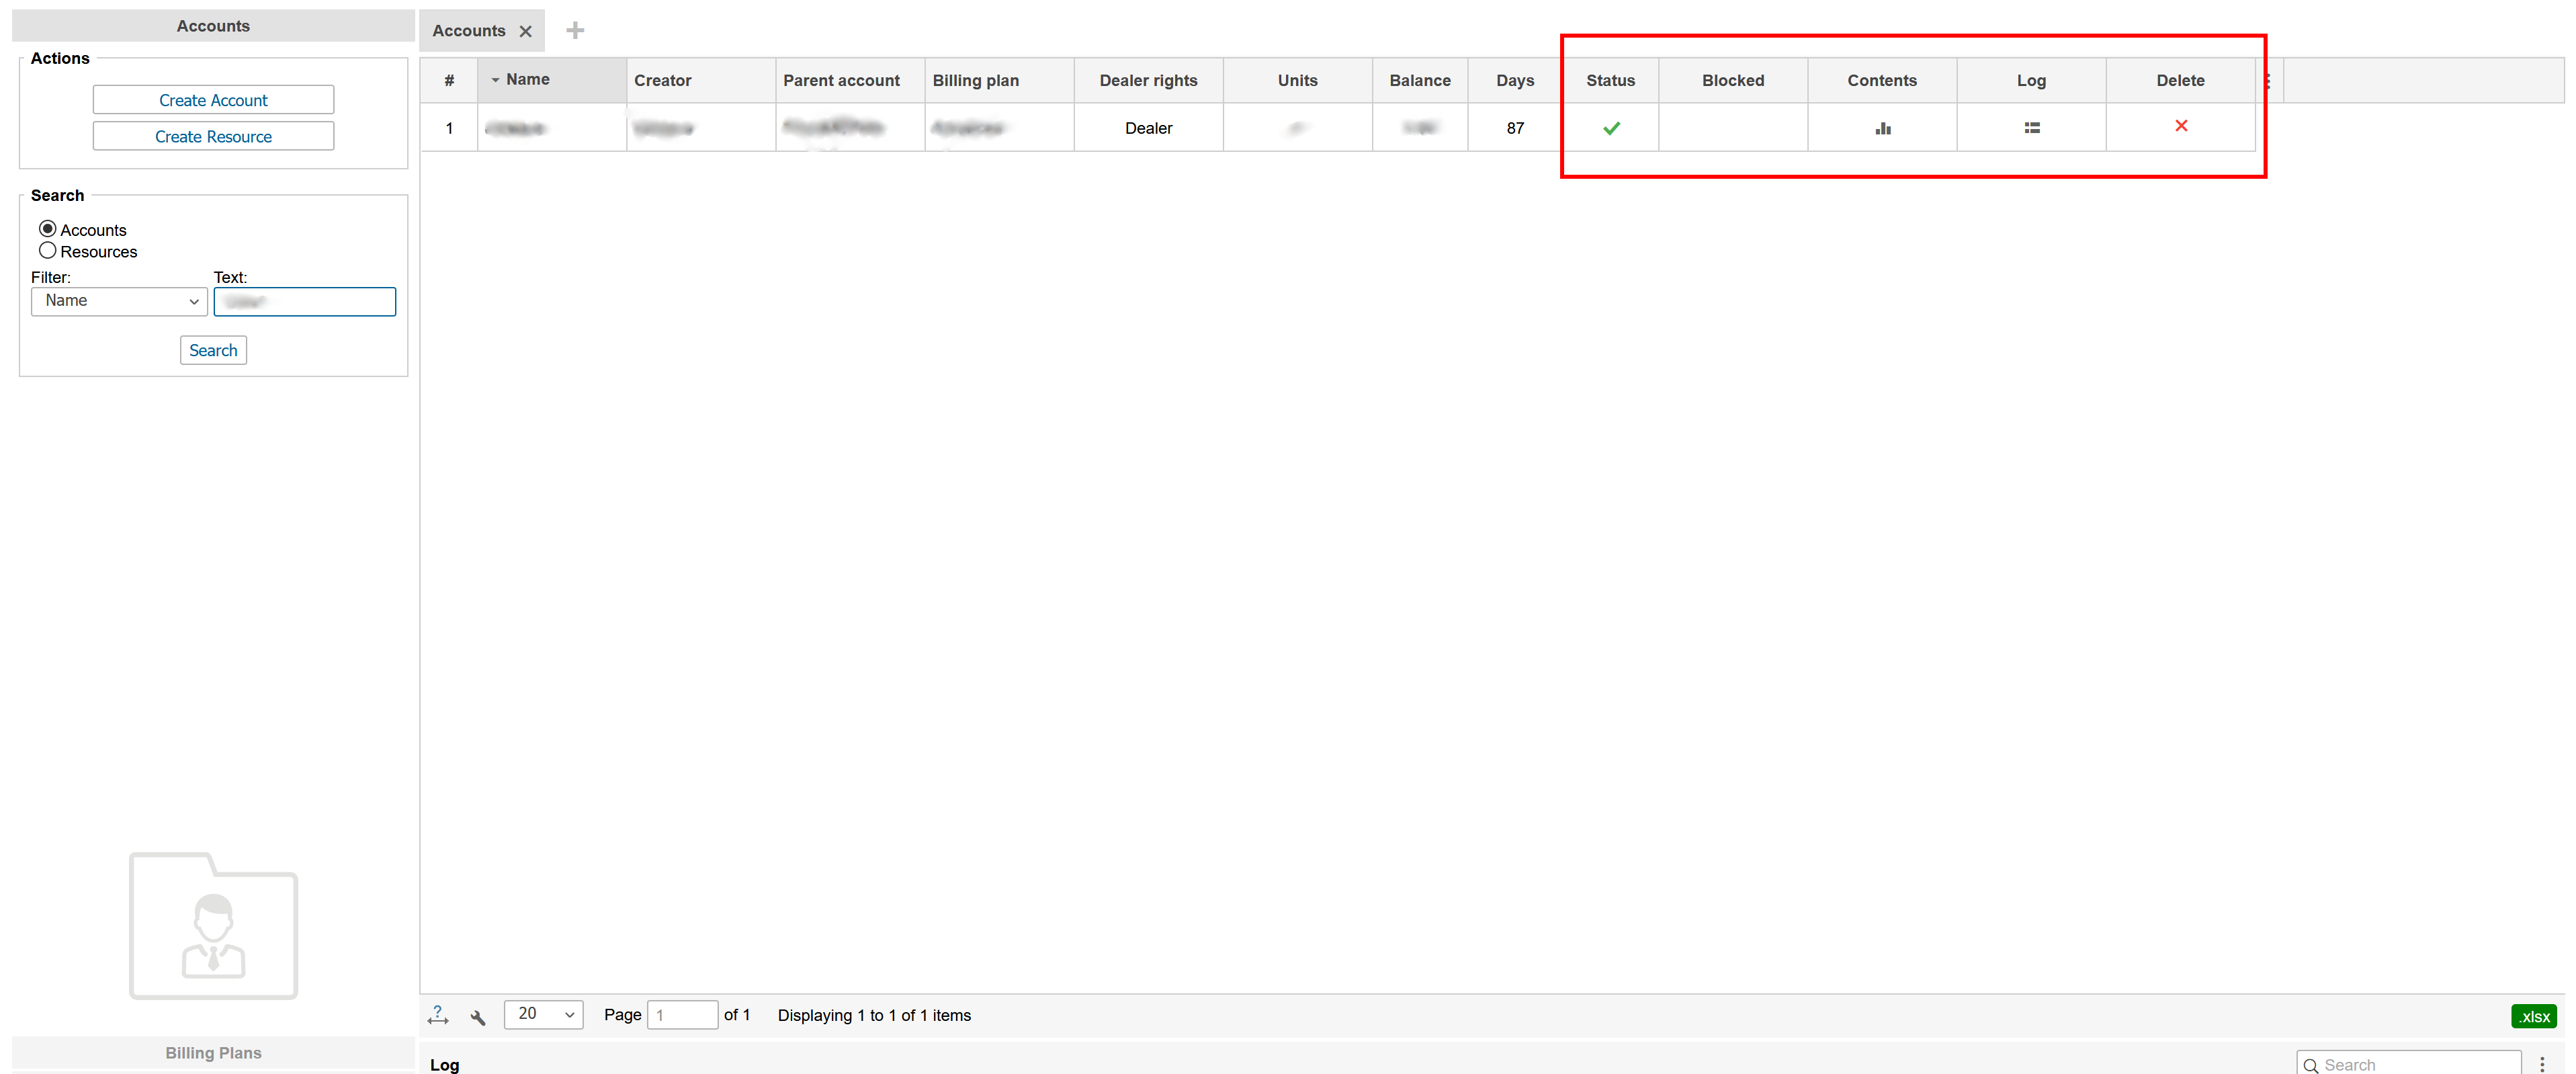
Task: Click the Create Resource button
Action: (x=213, y=136)
